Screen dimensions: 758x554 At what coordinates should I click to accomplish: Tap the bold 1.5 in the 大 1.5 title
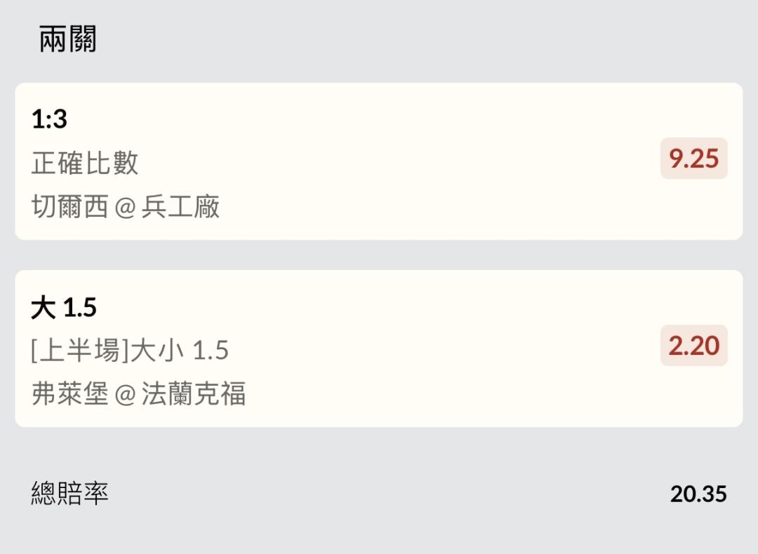point(80,307)
